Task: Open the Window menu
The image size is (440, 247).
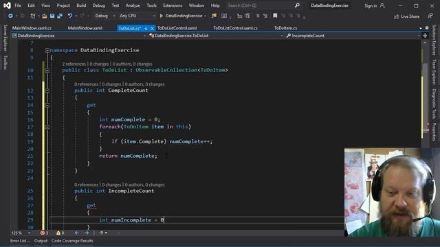Action: [x=197, y=5]
